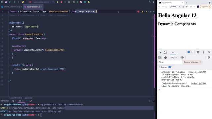Navigate back with the IDE back arrow

(x=15, y=2)
